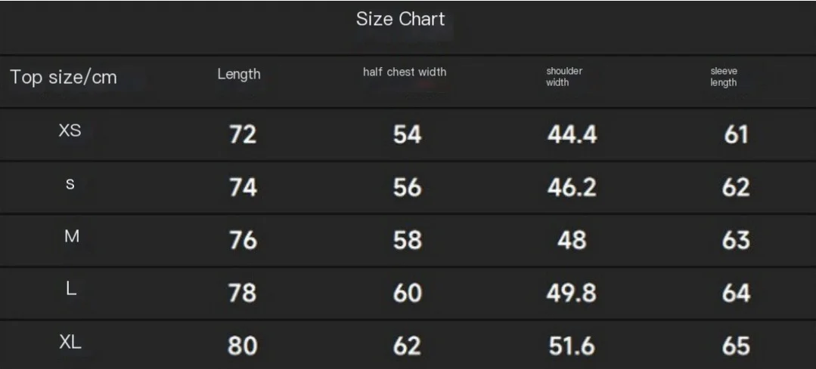Click the XL shoulder width 51.6

[572, 346]
